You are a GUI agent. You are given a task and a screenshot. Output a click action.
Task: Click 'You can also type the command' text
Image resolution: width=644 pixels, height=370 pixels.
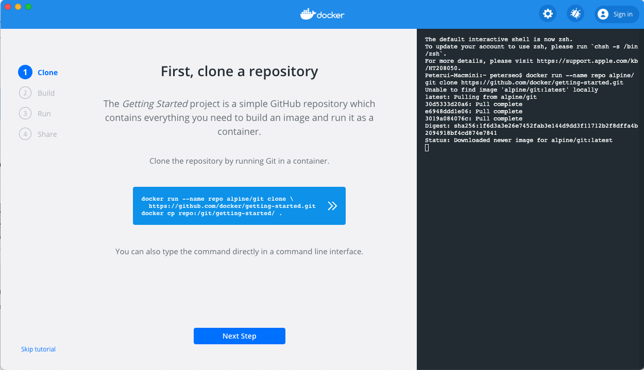(239, 252)
